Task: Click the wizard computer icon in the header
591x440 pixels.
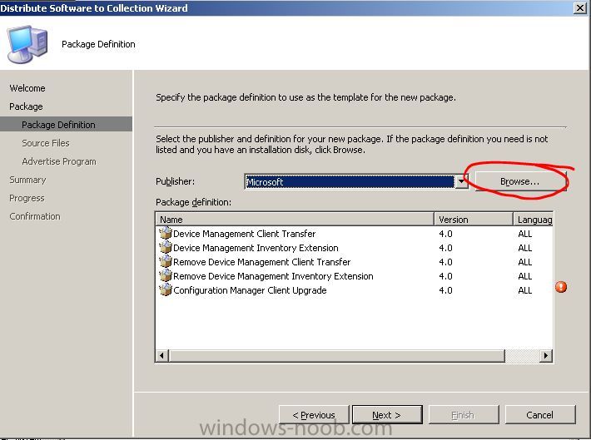Action: [27, 44]
